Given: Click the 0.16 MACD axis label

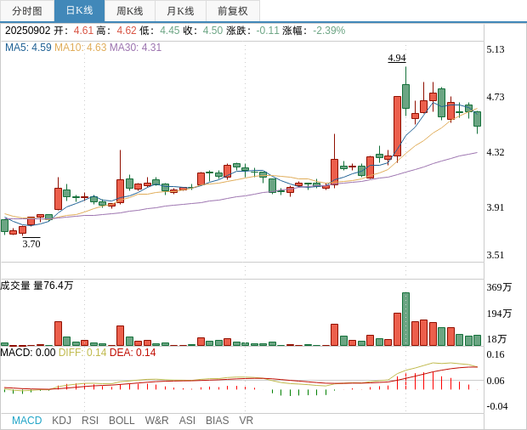Looking at the screenshot, I should point(496,354).
